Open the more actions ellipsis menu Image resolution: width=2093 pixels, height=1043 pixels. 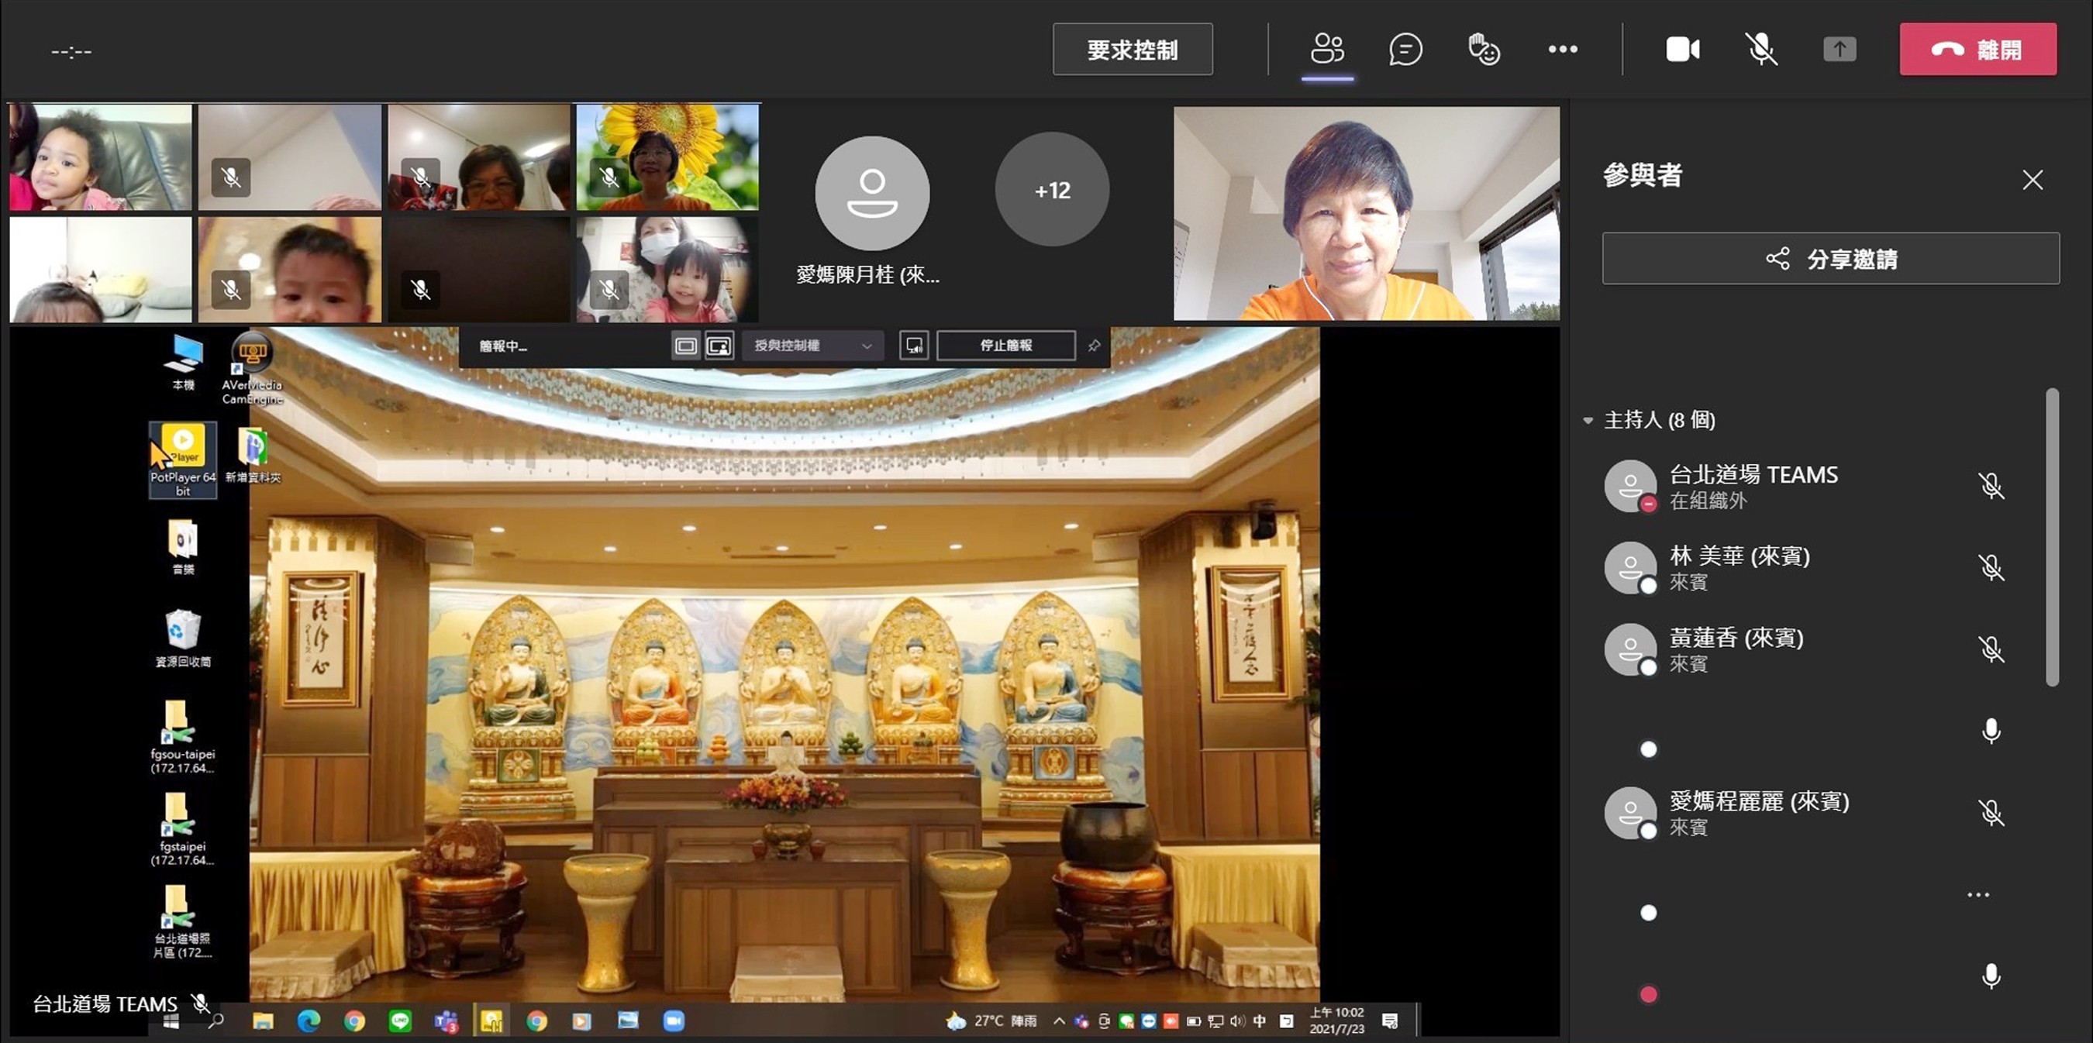point(1563,50)
